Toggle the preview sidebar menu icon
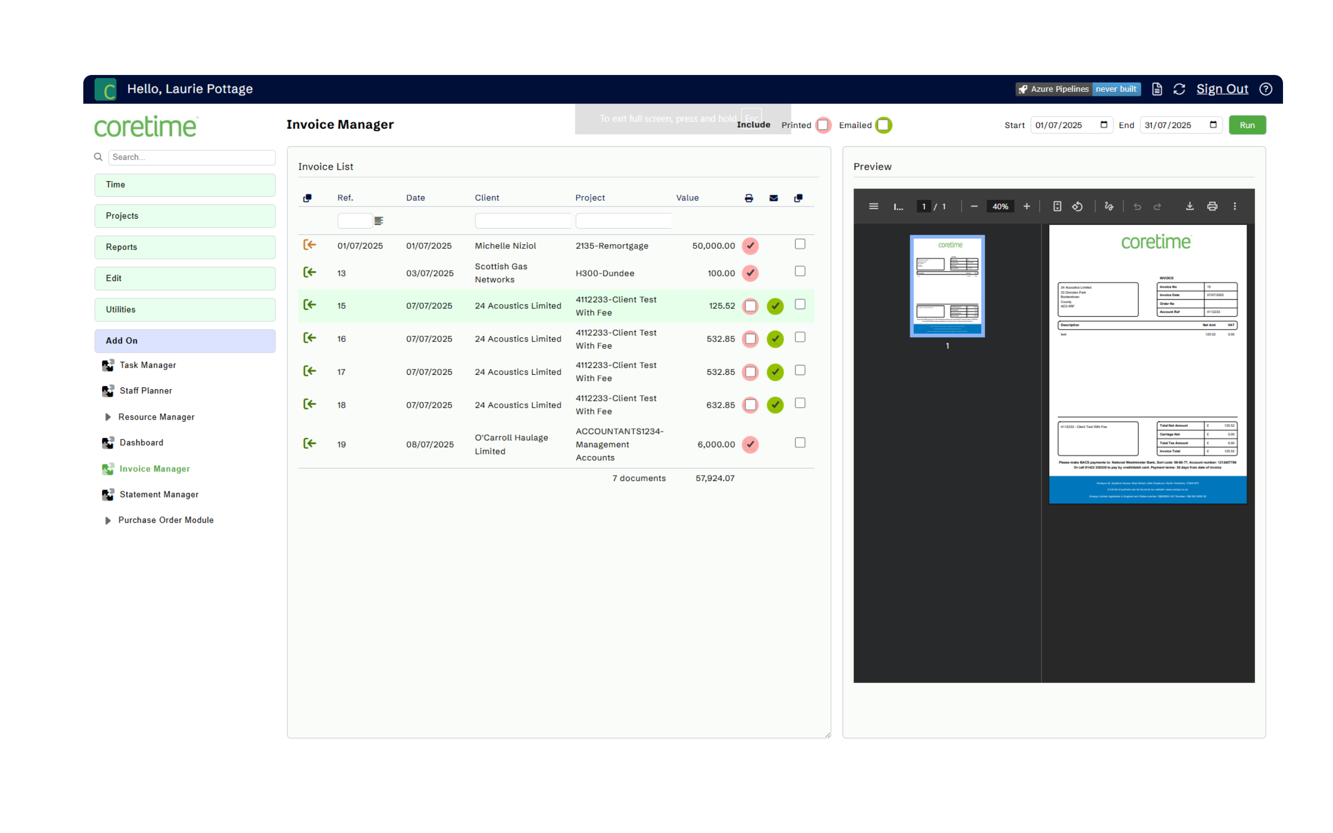1333x833 pixels. 874,206
